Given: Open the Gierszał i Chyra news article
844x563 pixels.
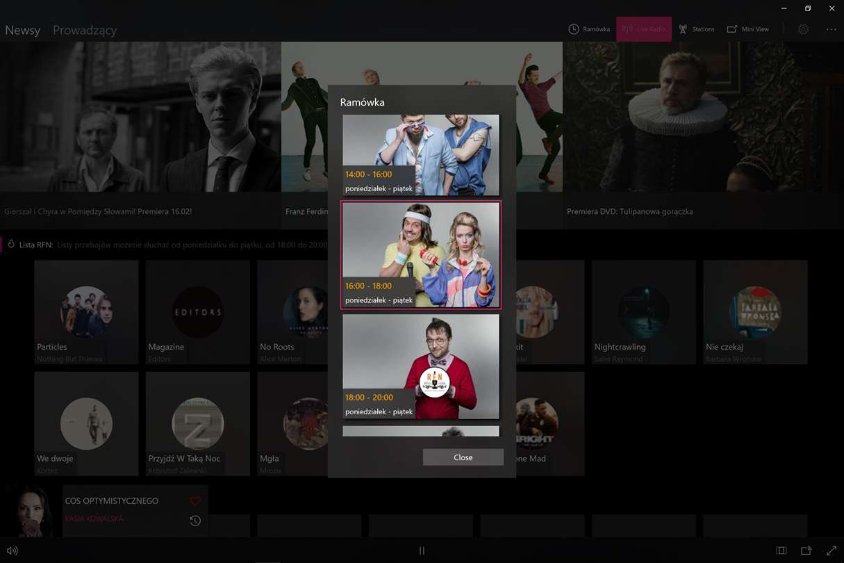Looking at the screenshot, I should (x=140, y=136).
